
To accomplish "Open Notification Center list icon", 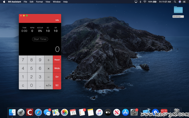I will point(184,2).
